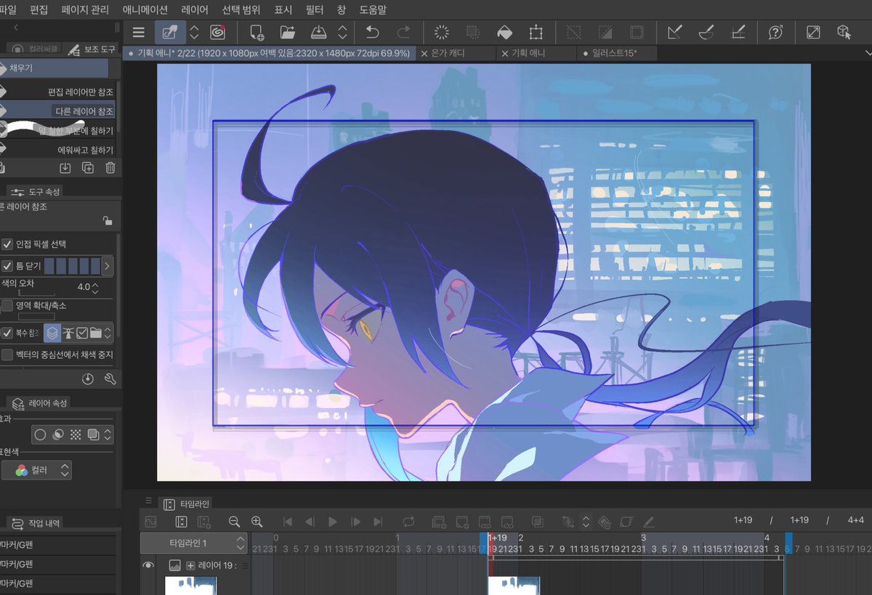Viewport: 872px width, 595px height.
Task: Open the 보조 도구 panel tab
Action: click(92, 49)
